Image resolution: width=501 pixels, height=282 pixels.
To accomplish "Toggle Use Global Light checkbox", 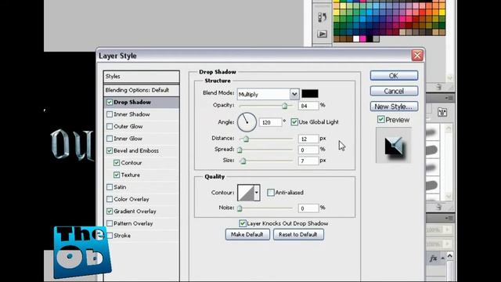I will tap(294, 122).
